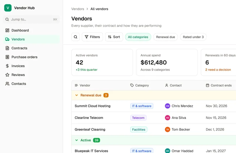Click the green Vendor Hub logo
236x153 pixels.
tap(8, 8)
